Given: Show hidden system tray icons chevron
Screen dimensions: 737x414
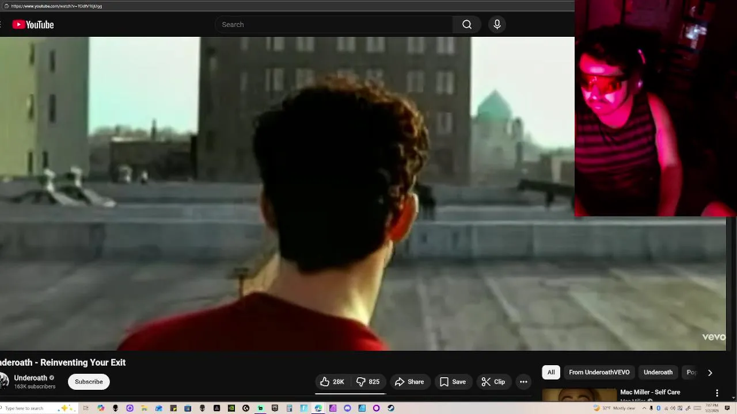Looking at the screenshot, I should click(644, 408).
